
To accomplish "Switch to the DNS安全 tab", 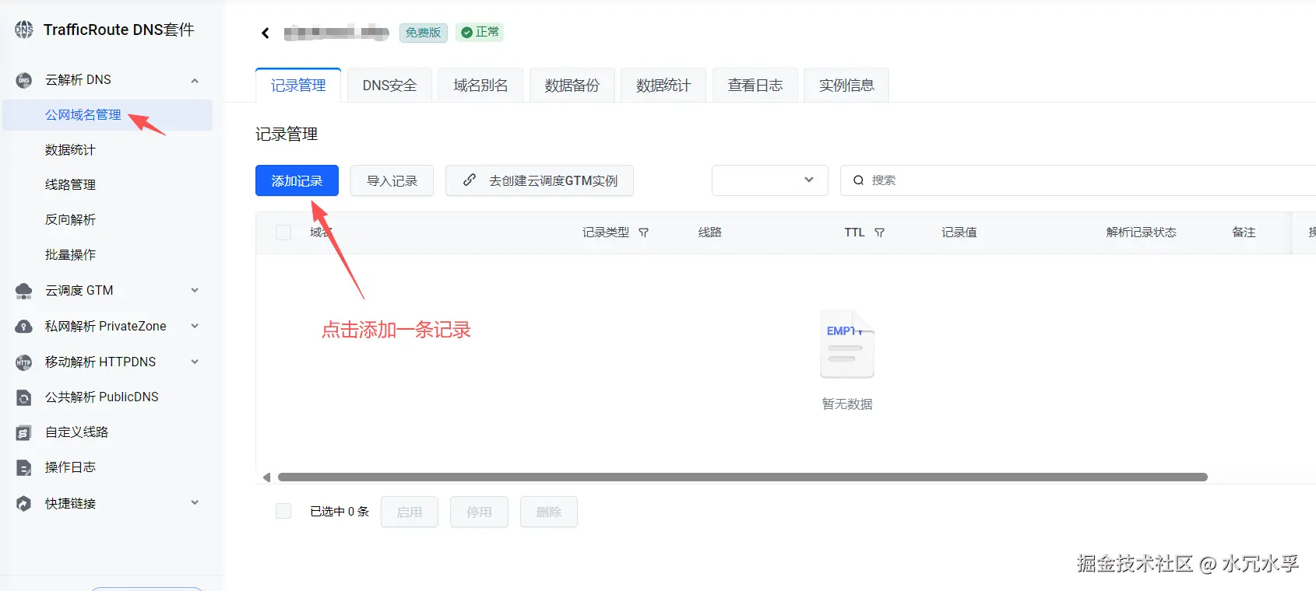I will (x=389, y=86).
